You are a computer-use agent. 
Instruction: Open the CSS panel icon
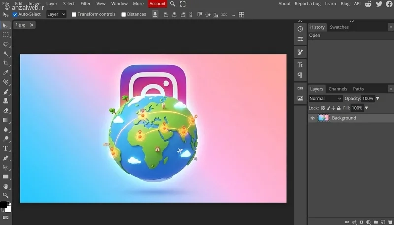pyautogui.click(x=300, y=88)
